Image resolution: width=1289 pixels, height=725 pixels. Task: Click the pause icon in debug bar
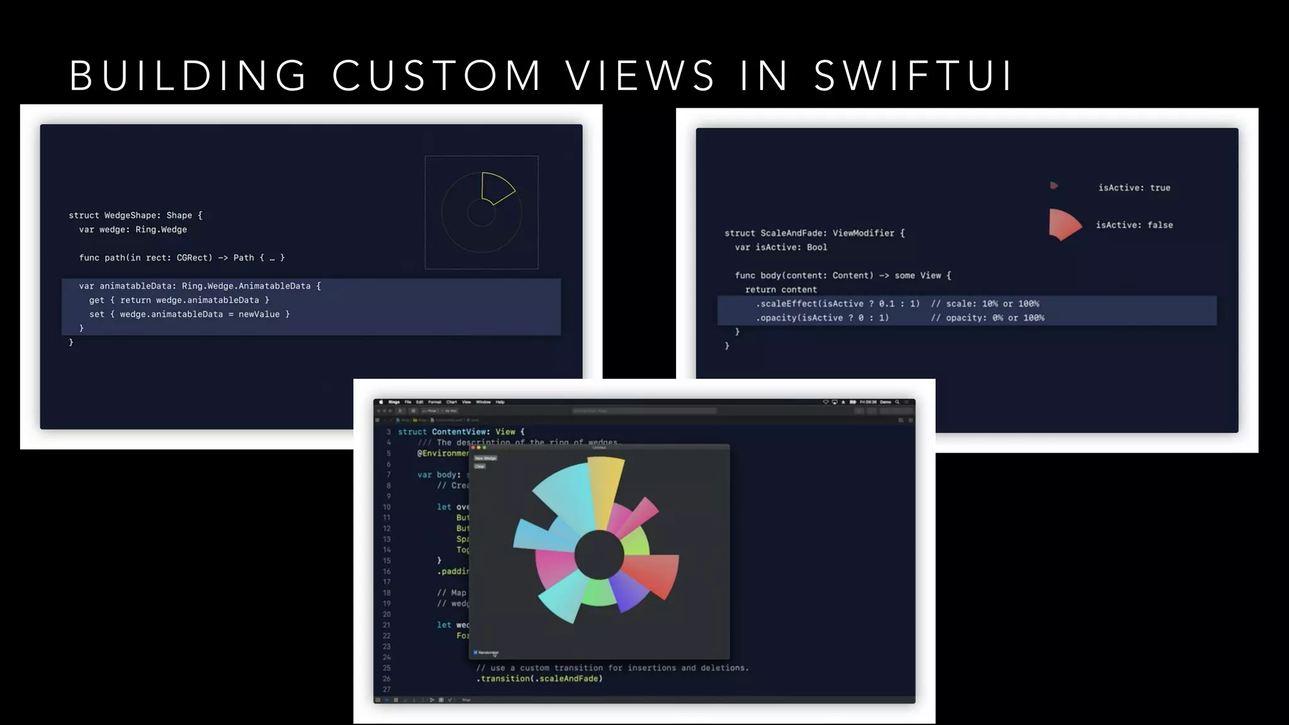[396, 700]
